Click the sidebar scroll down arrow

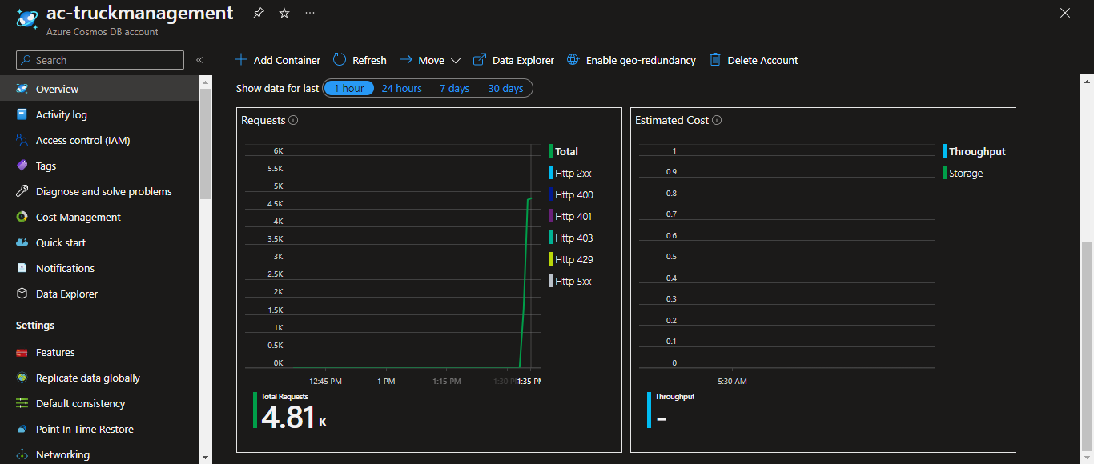point(205,458)
